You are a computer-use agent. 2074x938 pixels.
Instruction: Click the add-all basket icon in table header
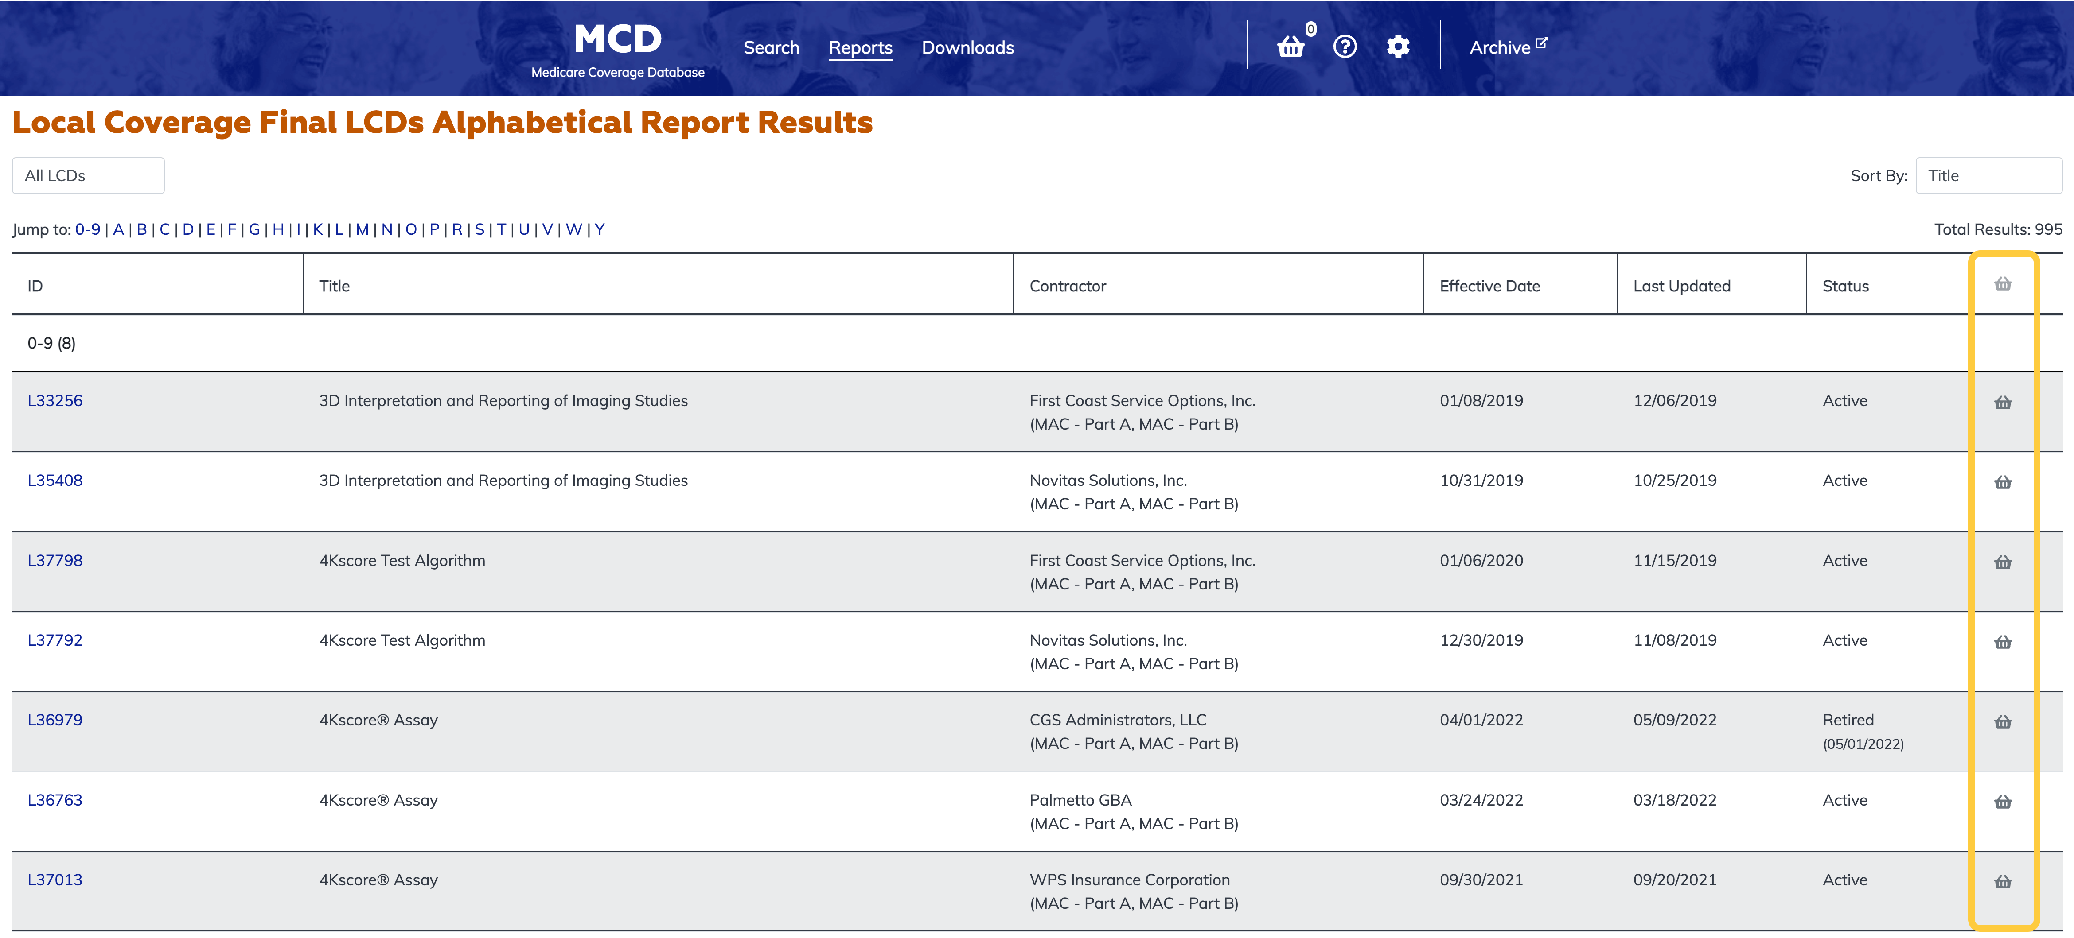(x=2002, y=284)
